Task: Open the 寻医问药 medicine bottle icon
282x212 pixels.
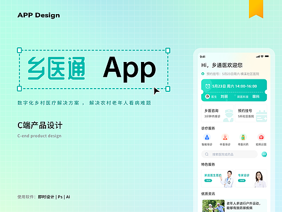Action: (x=243, y=137)
